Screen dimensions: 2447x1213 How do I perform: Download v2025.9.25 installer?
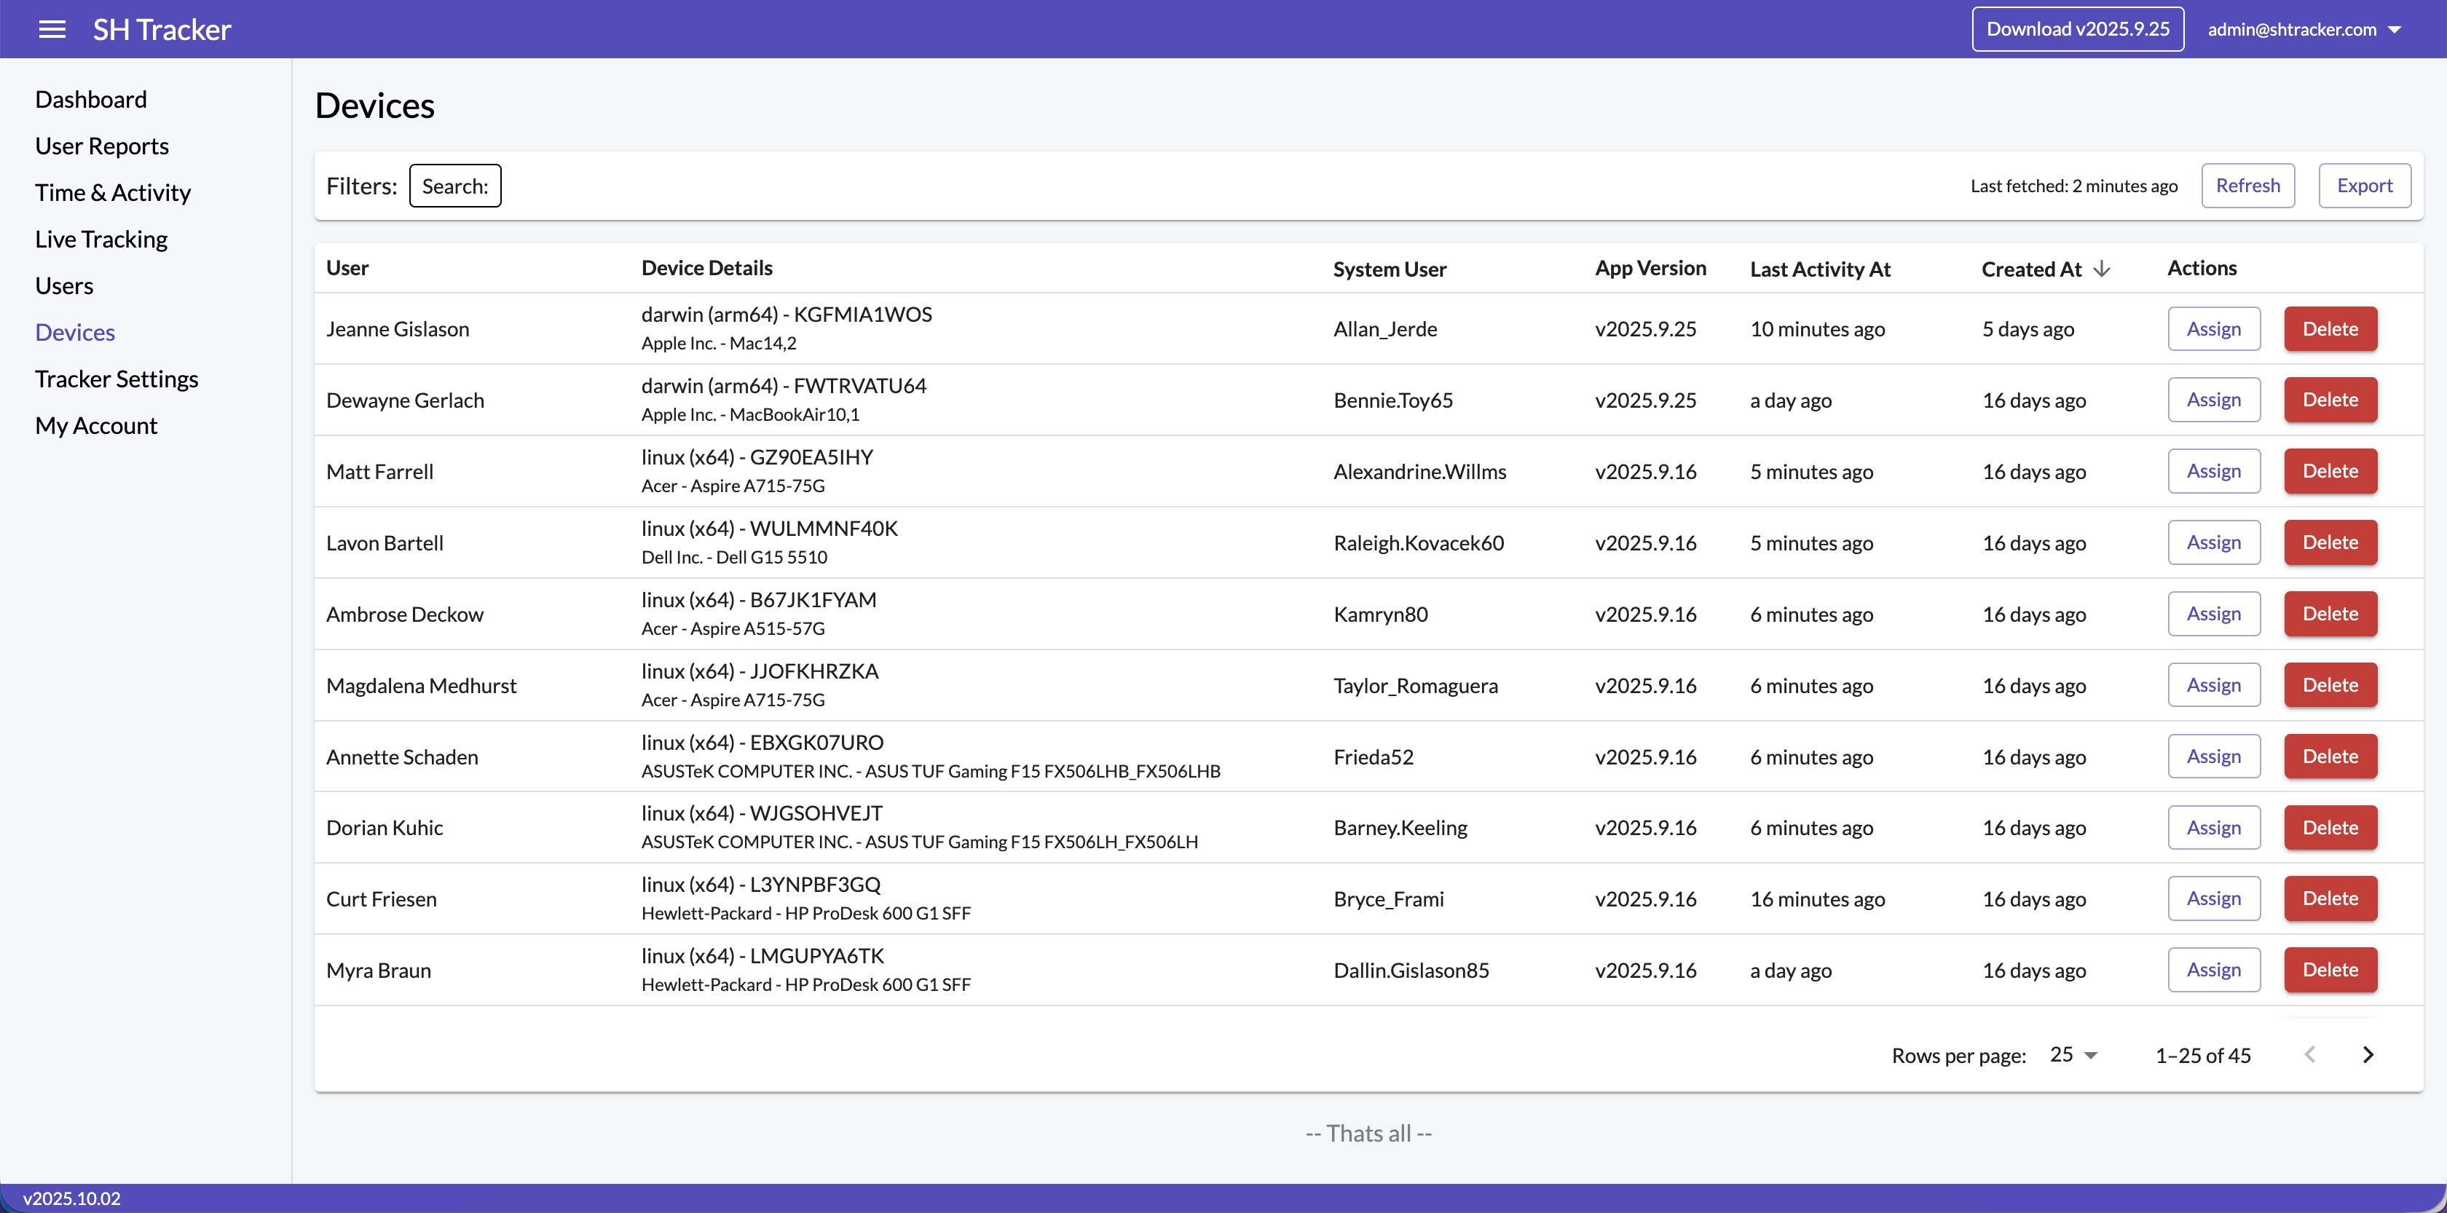pos(2076,29)
